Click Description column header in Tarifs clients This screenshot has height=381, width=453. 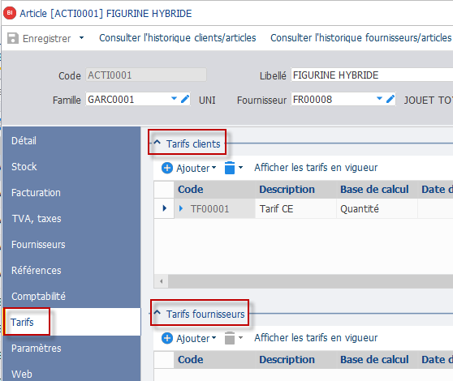[x=296, y=190]
